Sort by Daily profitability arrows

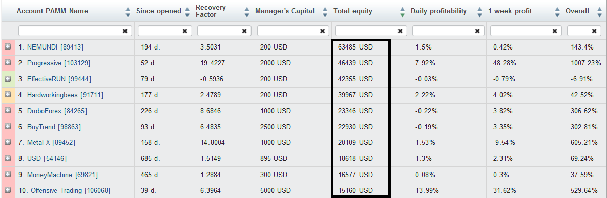tap(480, 12)
